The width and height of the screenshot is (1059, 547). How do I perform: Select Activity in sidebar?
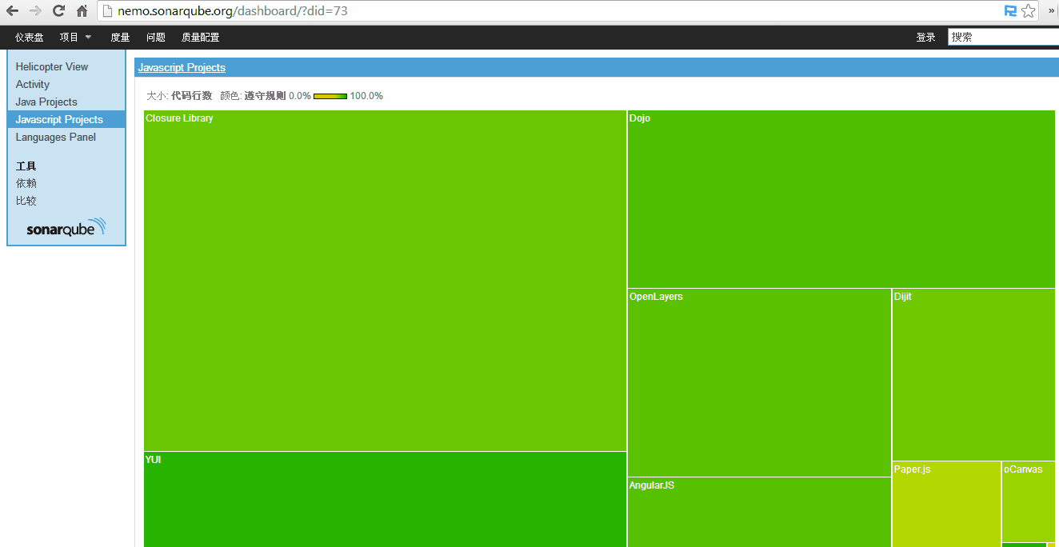33,84
